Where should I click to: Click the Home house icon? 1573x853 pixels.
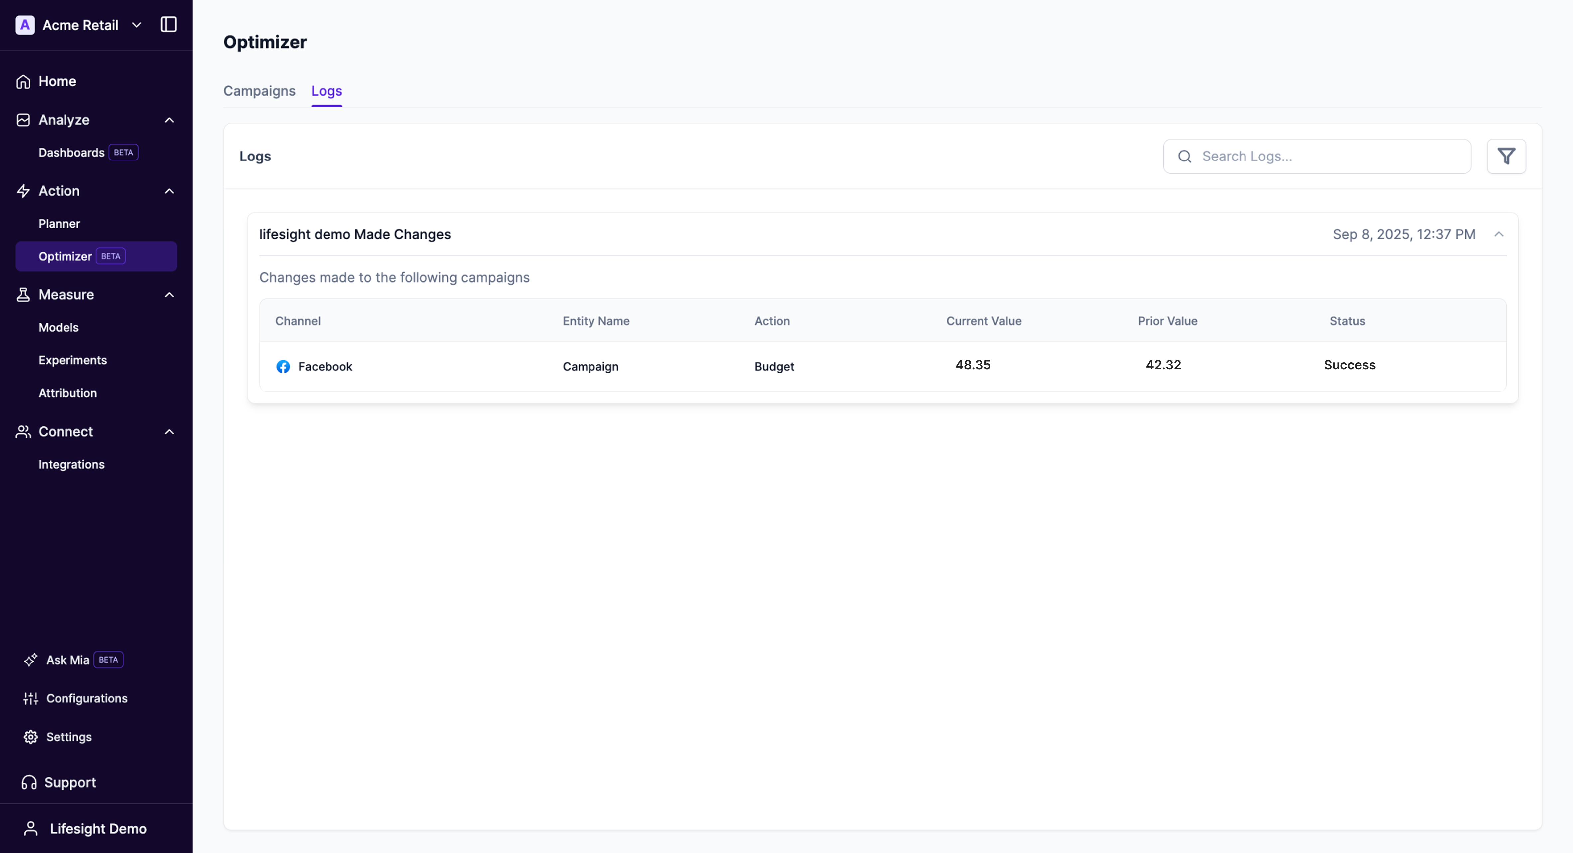tap(23, 81)
